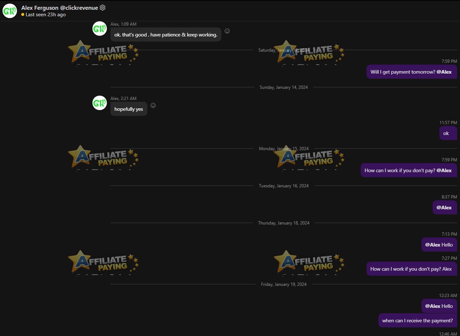The image size is (460, 336).
Task: Click the 'Will I get payment tomorrow?' message
Action: [x=412, y=72]
